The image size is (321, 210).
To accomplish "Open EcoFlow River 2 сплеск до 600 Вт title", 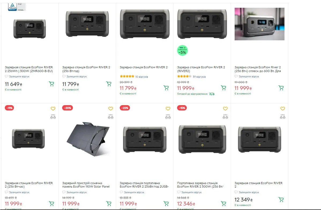I will click(257, 69).
